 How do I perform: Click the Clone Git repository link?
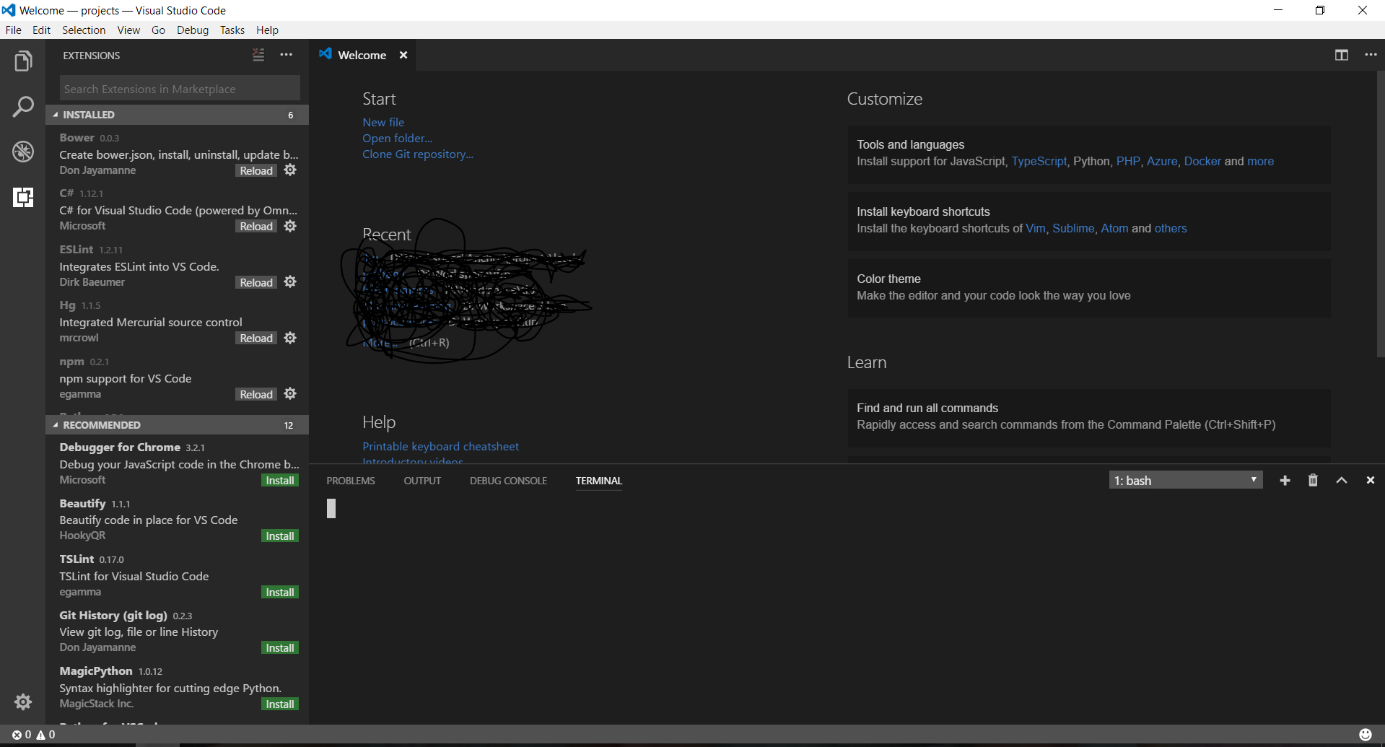coord(417,154)
